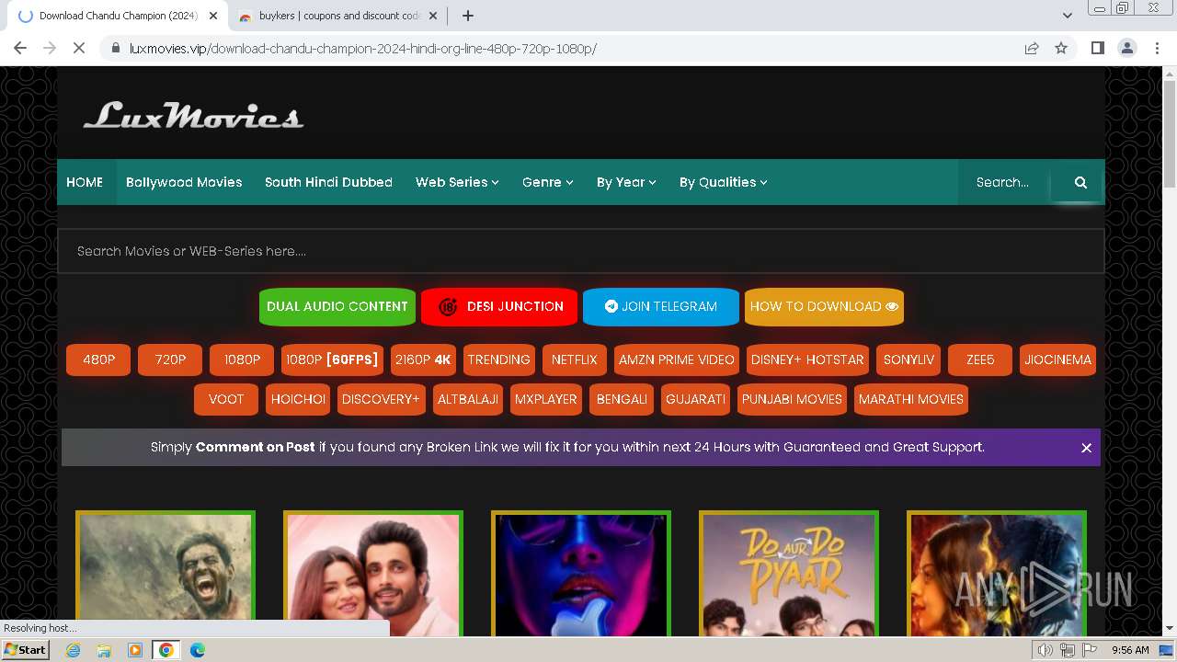Open the MXPLAYER category
Viewport: 1177px width, 662px height.
pos(546,399)
